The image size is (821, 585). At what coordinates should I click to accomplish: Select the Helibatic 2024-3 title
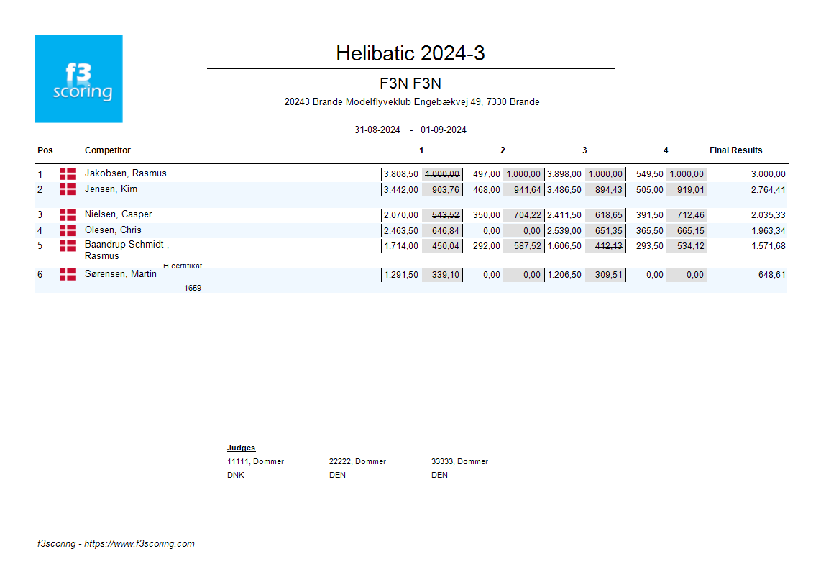pyautogui.click(x=410, y=53)
